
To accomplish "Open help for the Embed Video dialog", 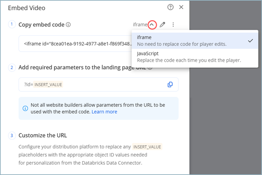I will point(170,7).
